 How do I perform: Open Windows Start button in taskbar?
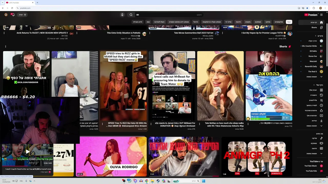pos(203,181)
